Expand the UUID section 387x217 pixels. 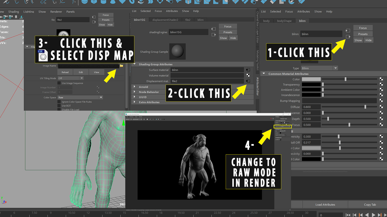(135, 97)
